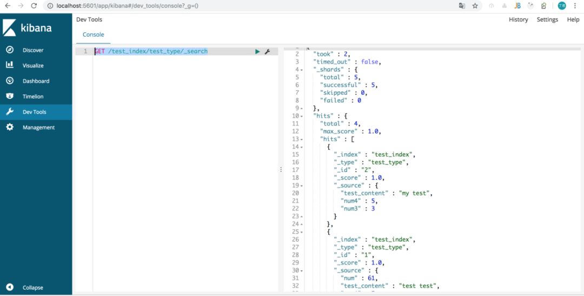
Task: Open Dev Tools in the sidebar
Action: 34,112
